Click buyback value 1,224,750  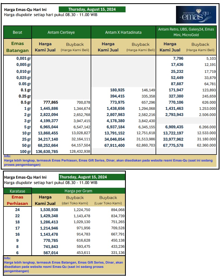pos(82,210)
